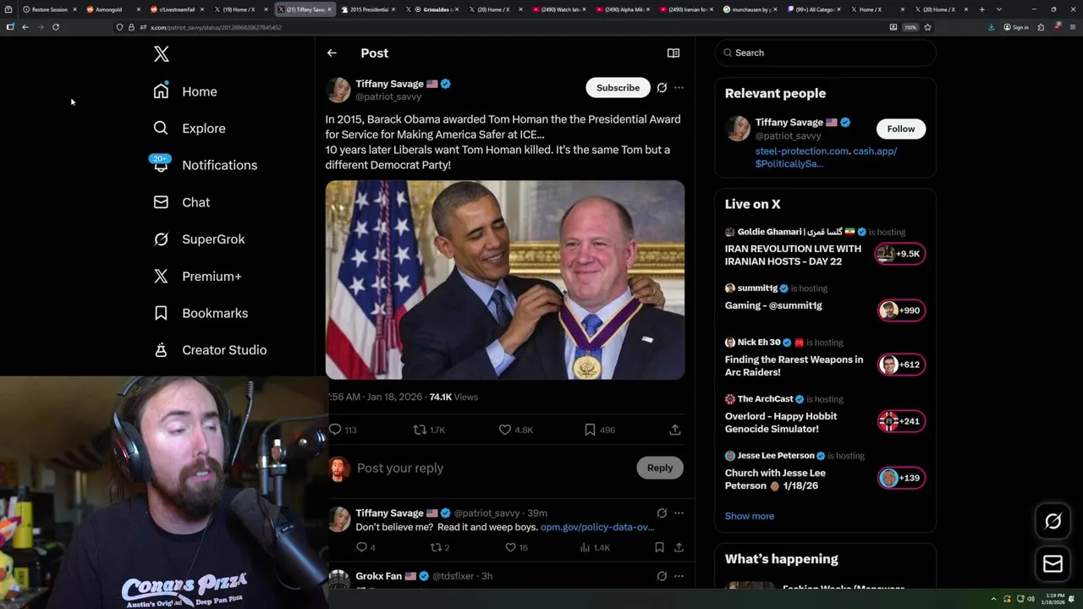The image size is (1083, 609).
Task: Open the opm.gov policy-data link
Action: [597, 527]
